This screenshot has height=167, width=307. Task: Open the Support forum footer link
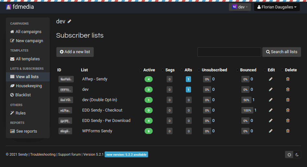pyautogui.click(x=69, y=154)
